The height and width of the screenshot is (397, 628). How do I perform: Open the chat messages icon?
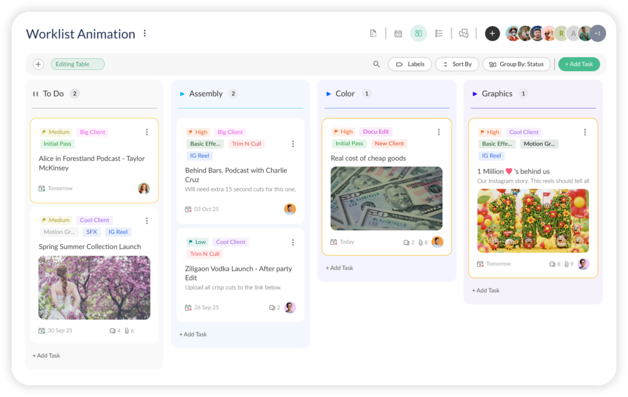pos(464,34)
